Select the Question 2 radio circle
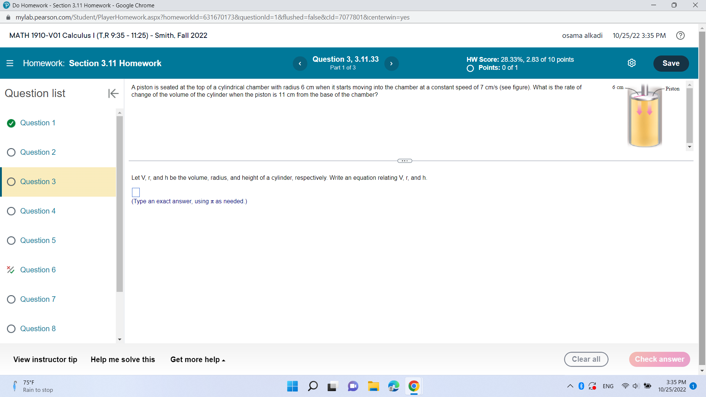This screenshot has width=706, height=397. [11, 152]
